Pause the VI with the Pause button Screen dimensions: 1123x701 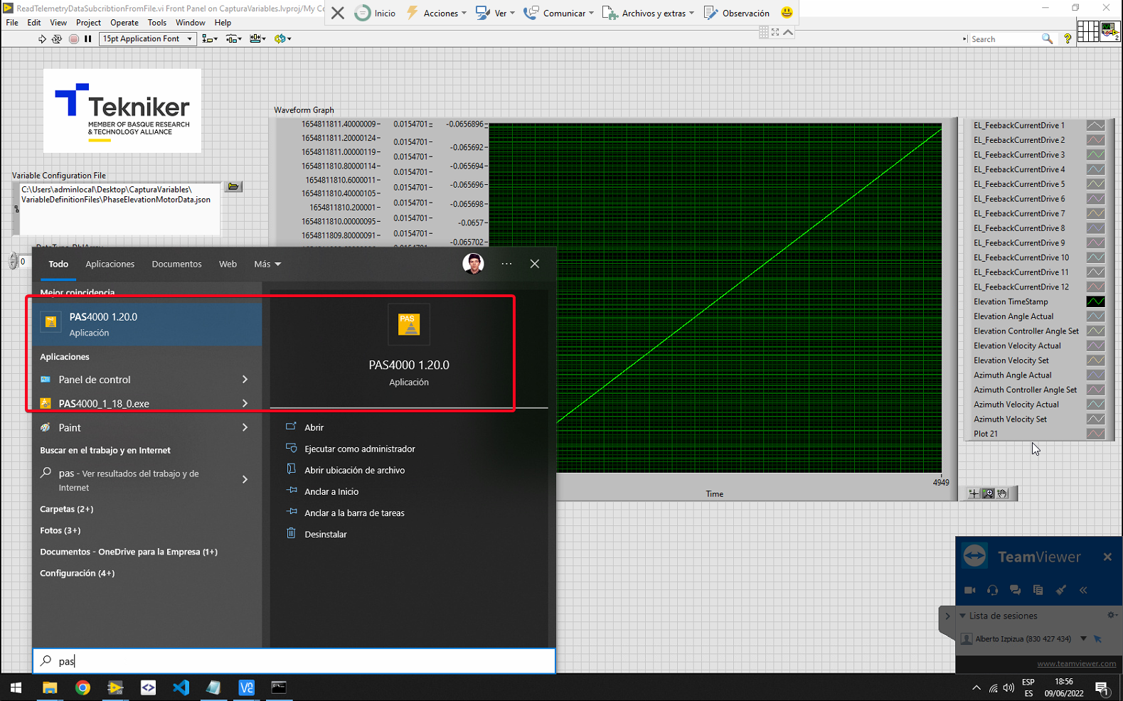pos(87,39)
